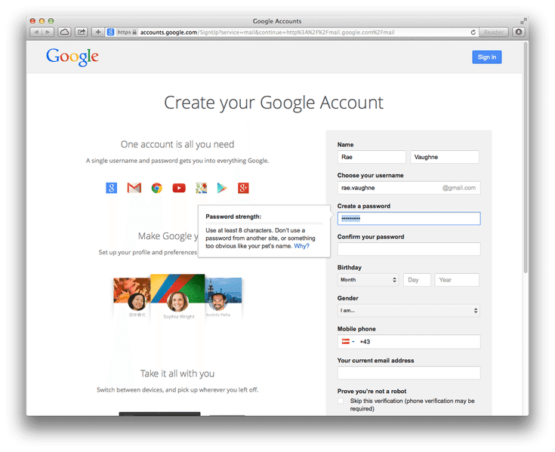Click the "Take it all with you" heading
555x452 pixels.
pos(177,374)
